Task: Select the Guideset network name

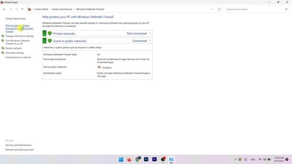Action: click(107, 68)
